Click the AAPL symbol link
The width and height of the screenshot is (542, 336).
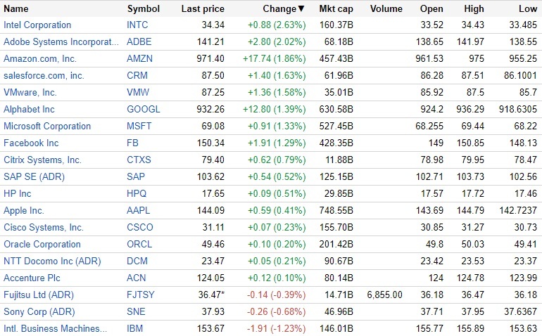(x=139, y=211)
